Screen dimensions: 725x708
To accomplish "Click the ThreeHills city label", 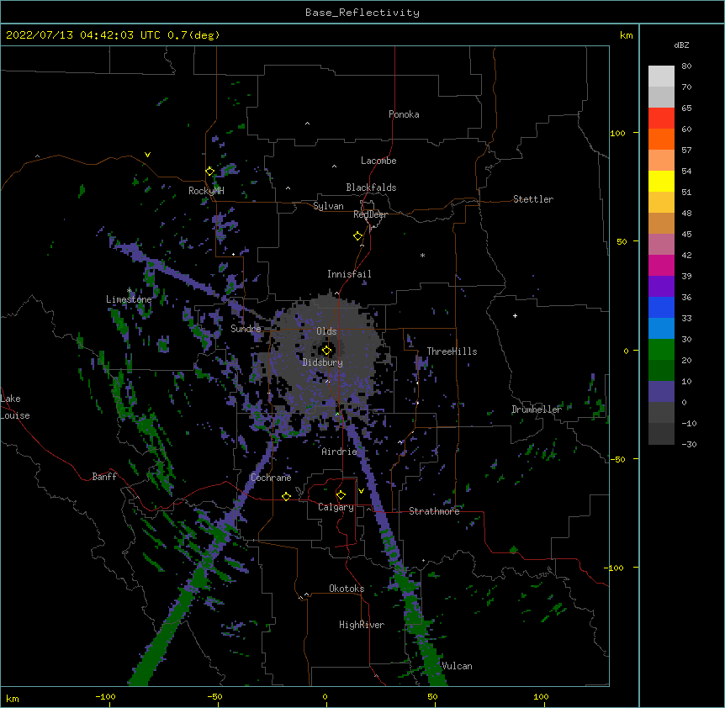I will pyautogui.click(x=452, y=351).
